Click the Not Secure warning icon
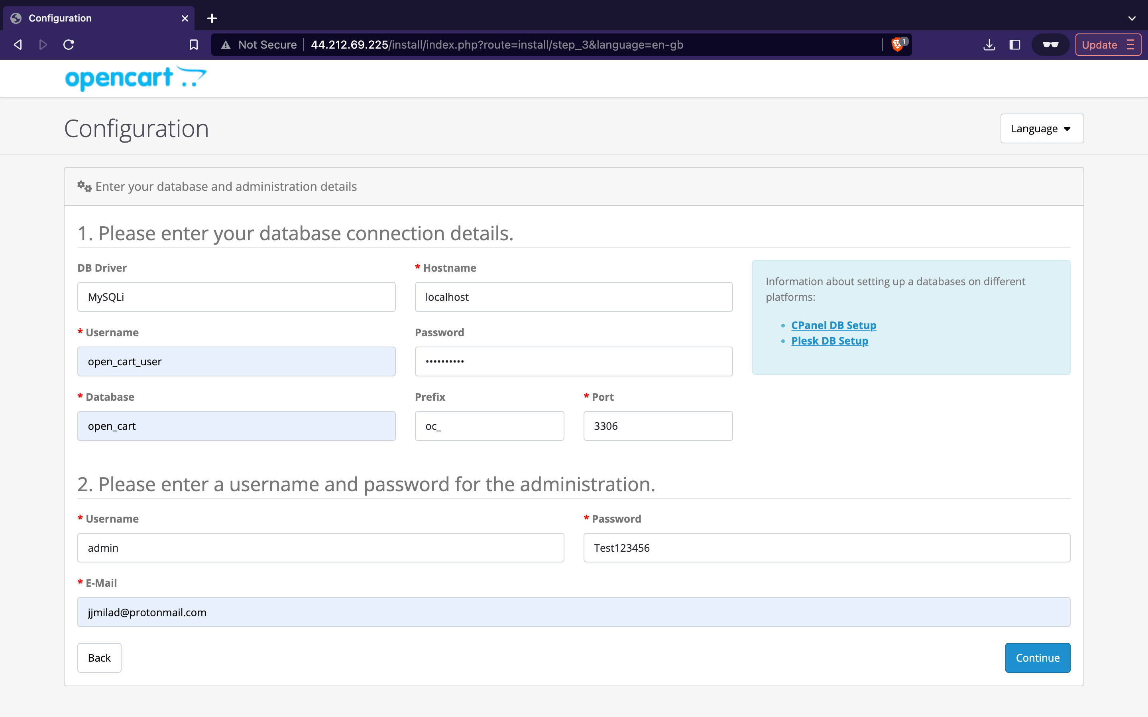 point(226,45)
